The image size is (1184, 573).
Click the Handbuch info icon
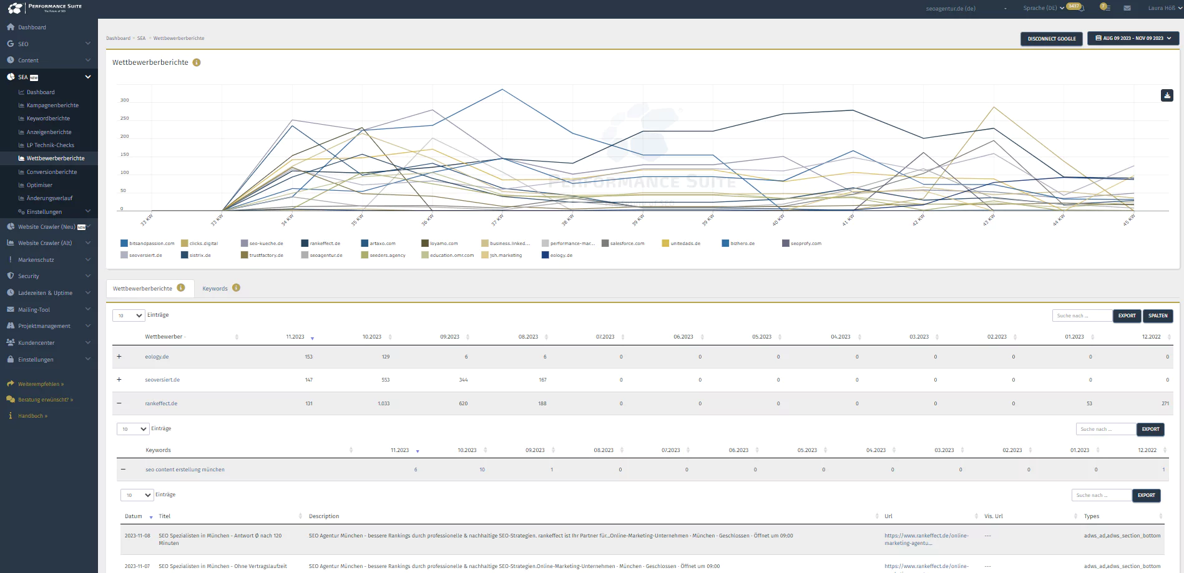[11, 416]
